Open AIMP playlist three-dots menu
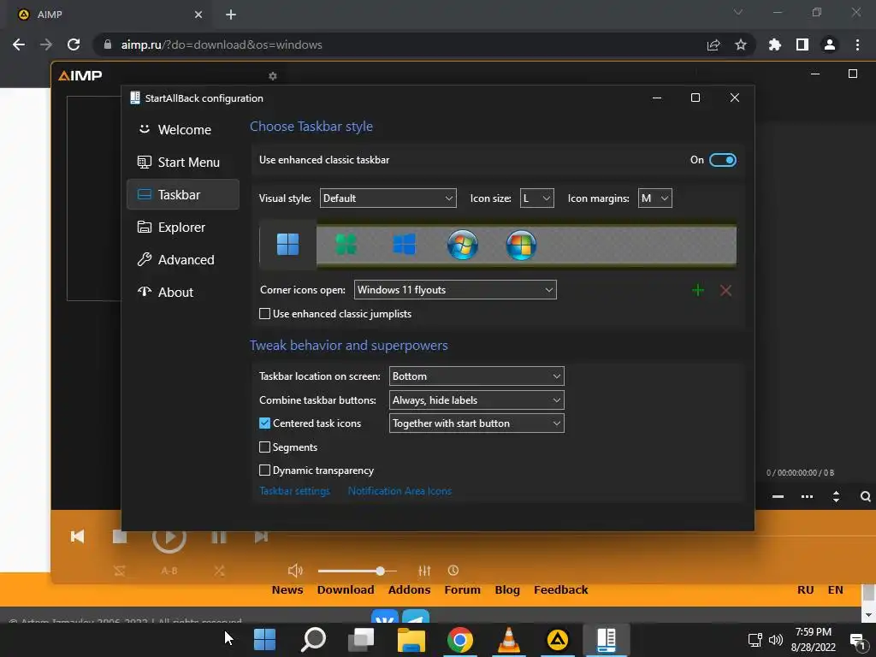This screenshot has height=657, width=876. (x=807, y=497)
